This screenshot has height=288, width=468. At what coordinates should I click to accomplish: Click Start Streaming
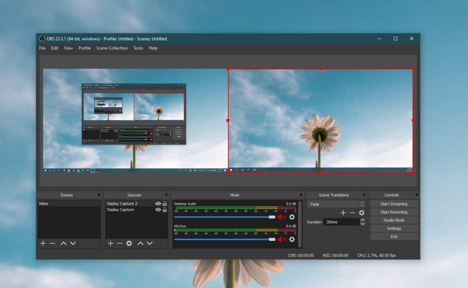(394, 204)
